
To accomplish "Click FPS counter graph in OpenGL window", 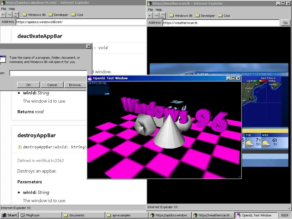I will tap(98, 90).
